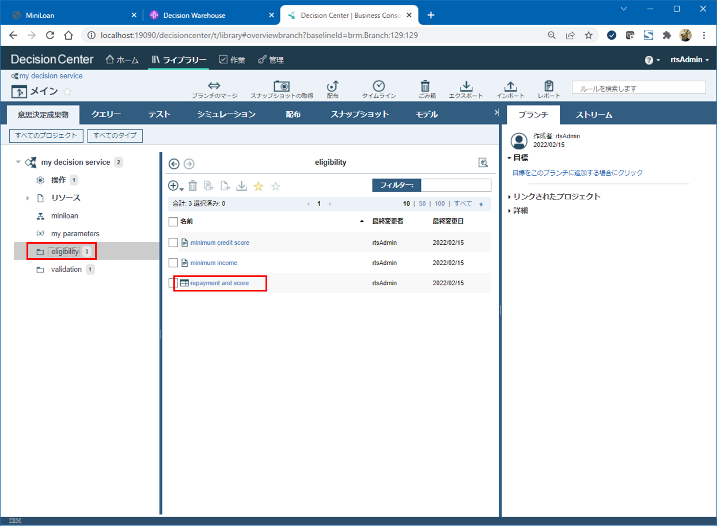Image resolution: width=717 pixels, height=526 pixels.
Task: Navigate forward in eligibility panel
Action: (x=189, y=164)
